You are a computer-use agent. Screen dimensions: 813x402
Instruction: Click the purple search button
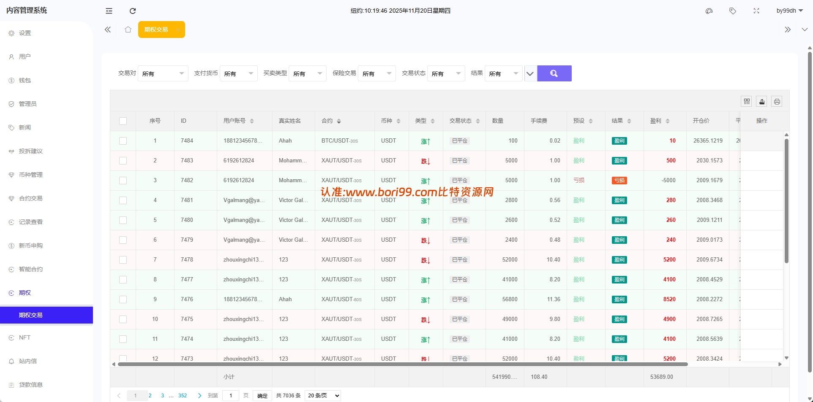(554, 73)
